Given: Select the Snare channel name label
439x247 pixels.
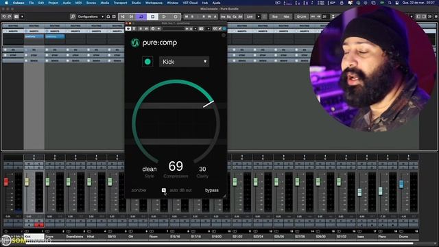Looking at the screenshot, I should click(x=49, y=237).
